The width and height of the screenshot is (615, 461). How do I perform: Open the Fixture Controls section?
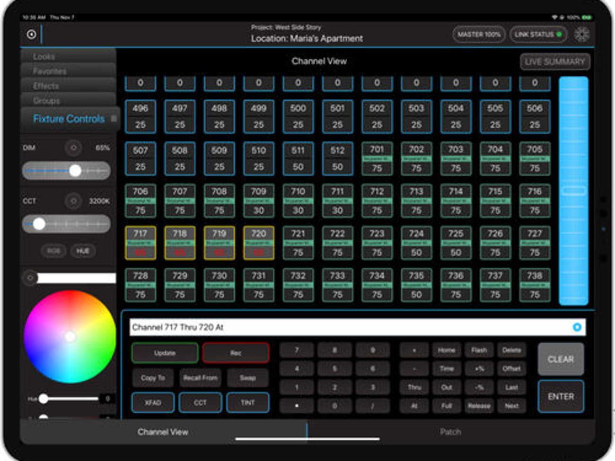pos(68,119)
